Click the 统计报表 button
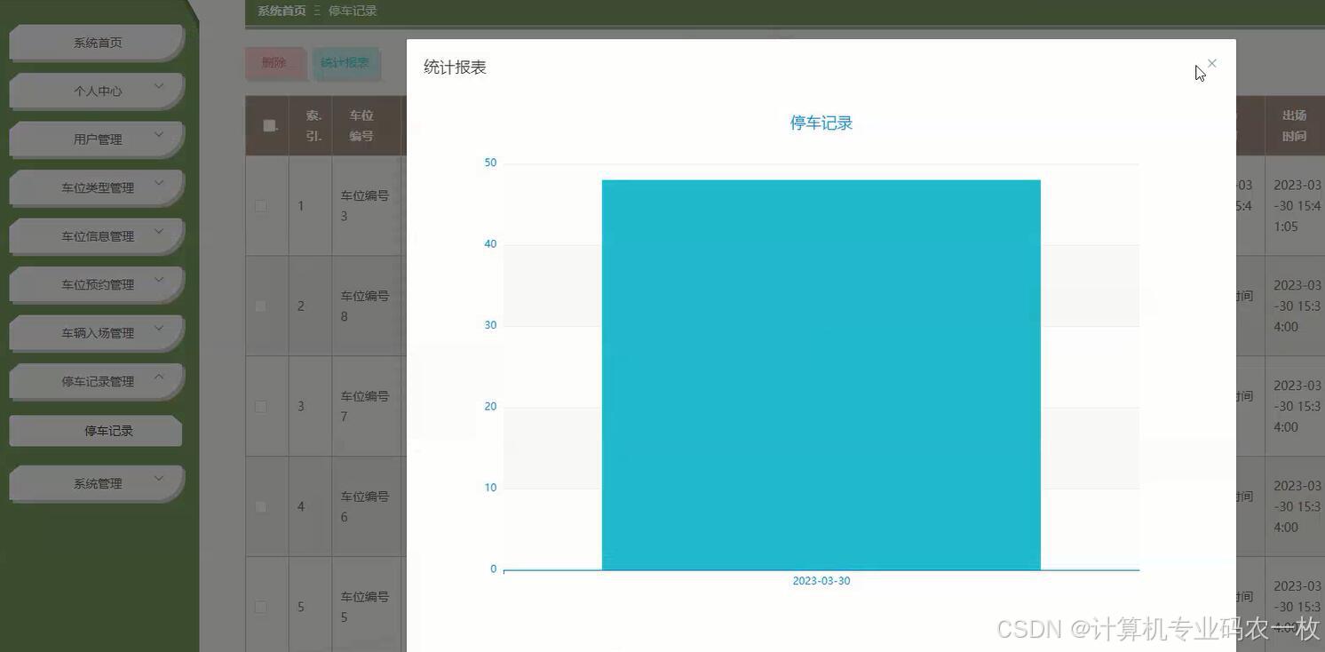The height and width of the screenshot is (652, 1325). click(x=345, y=63)
